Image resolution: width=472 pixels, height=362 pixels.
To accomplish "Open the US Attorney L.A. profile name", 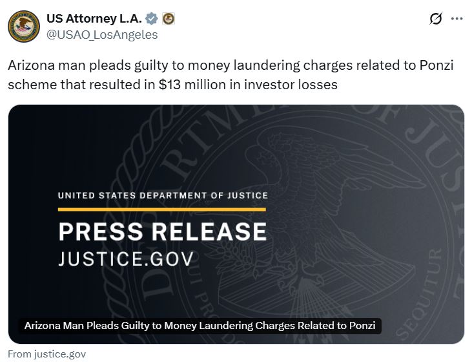I will pyautogui.click(x=93, y=19).
